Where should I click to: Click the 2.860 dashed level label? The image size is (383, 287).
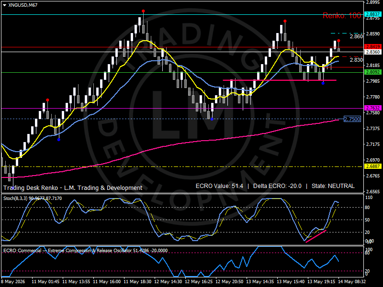pyautogui.click(x=356, y=36)
